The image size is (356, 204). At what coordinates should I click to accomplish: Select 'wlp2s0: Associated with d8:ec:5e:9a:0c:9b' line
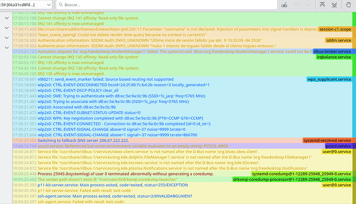(x=77, y=107)
